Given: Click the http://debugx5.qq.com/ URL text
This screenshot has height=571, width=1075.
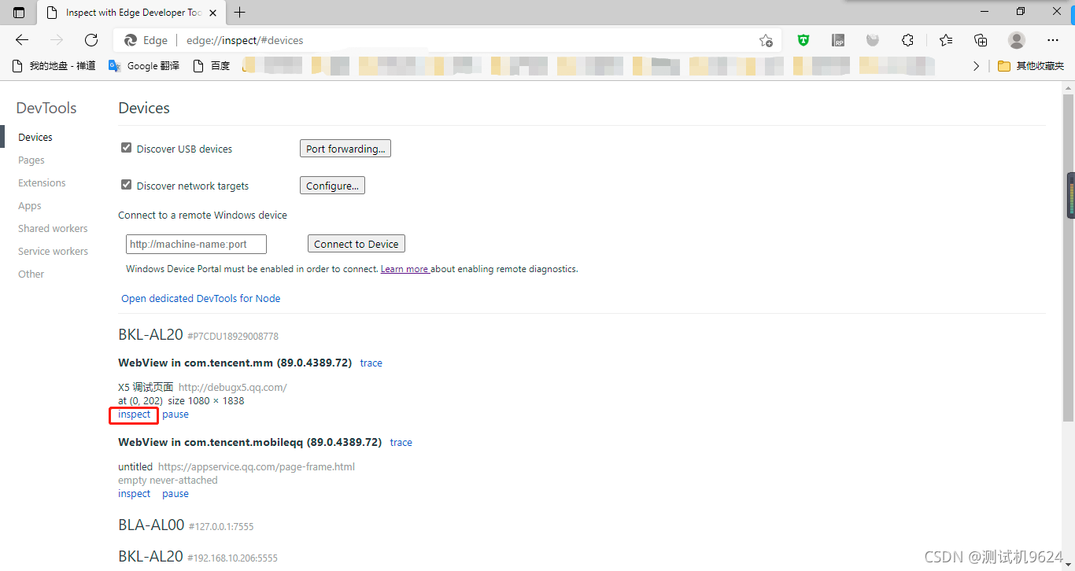Looking at the screenshot, I should tap(233, 387).
